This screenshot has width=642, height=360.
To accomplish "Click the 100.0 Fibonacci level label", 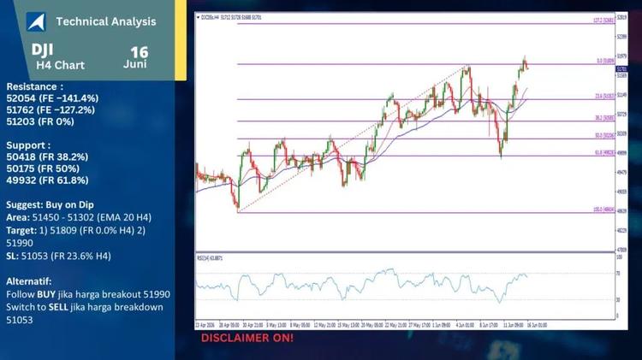I will pos(604,210).
